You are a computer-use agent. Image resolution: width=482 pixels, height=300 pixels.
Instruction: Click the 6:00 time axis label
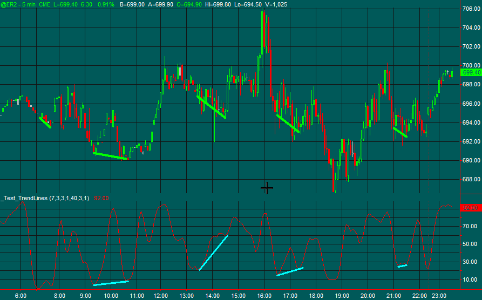(21, 296)
